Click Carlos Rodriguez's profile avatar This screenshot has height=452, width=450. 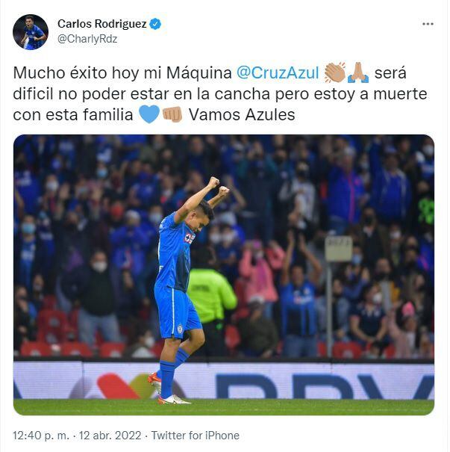31,32
